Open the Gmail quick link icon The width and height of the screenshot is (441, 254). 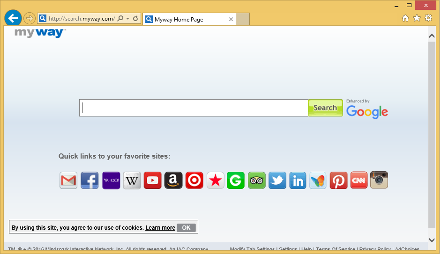point(68,180)
